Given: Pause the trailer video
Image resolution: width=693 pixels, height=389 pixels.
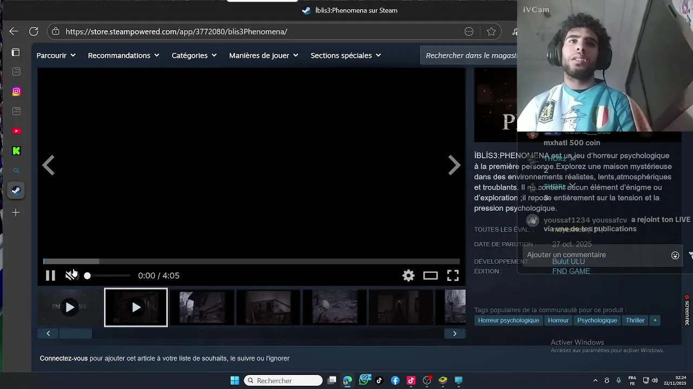Looking at the screenshot, I should point(50,276).
